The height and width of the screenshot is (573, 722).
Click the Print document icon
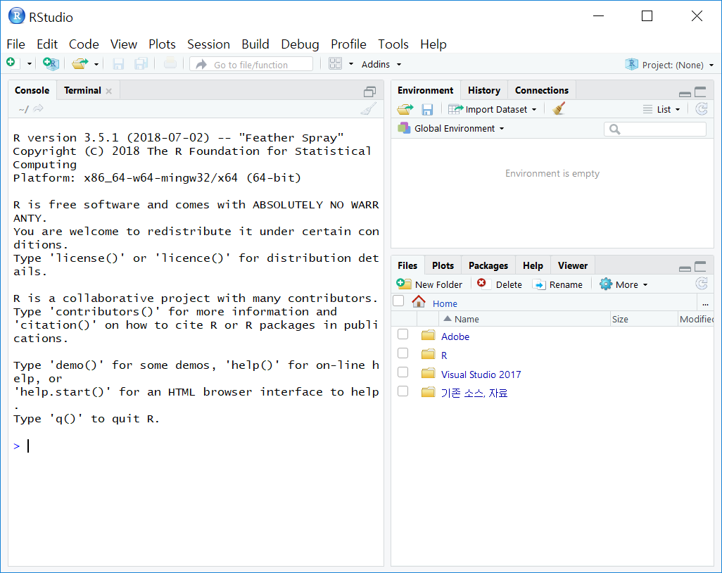coord(170,63)
